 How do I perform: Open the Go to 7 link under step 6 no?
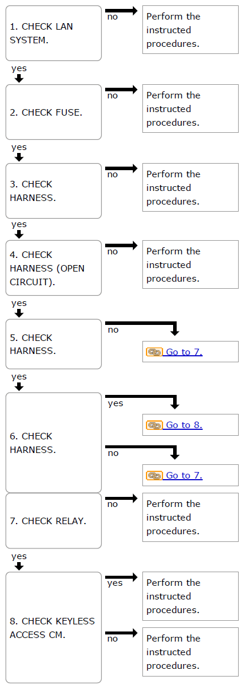(182, 476)
